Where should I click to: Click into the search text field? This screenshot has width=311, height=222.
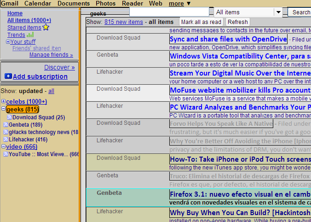tap(169, 12)
